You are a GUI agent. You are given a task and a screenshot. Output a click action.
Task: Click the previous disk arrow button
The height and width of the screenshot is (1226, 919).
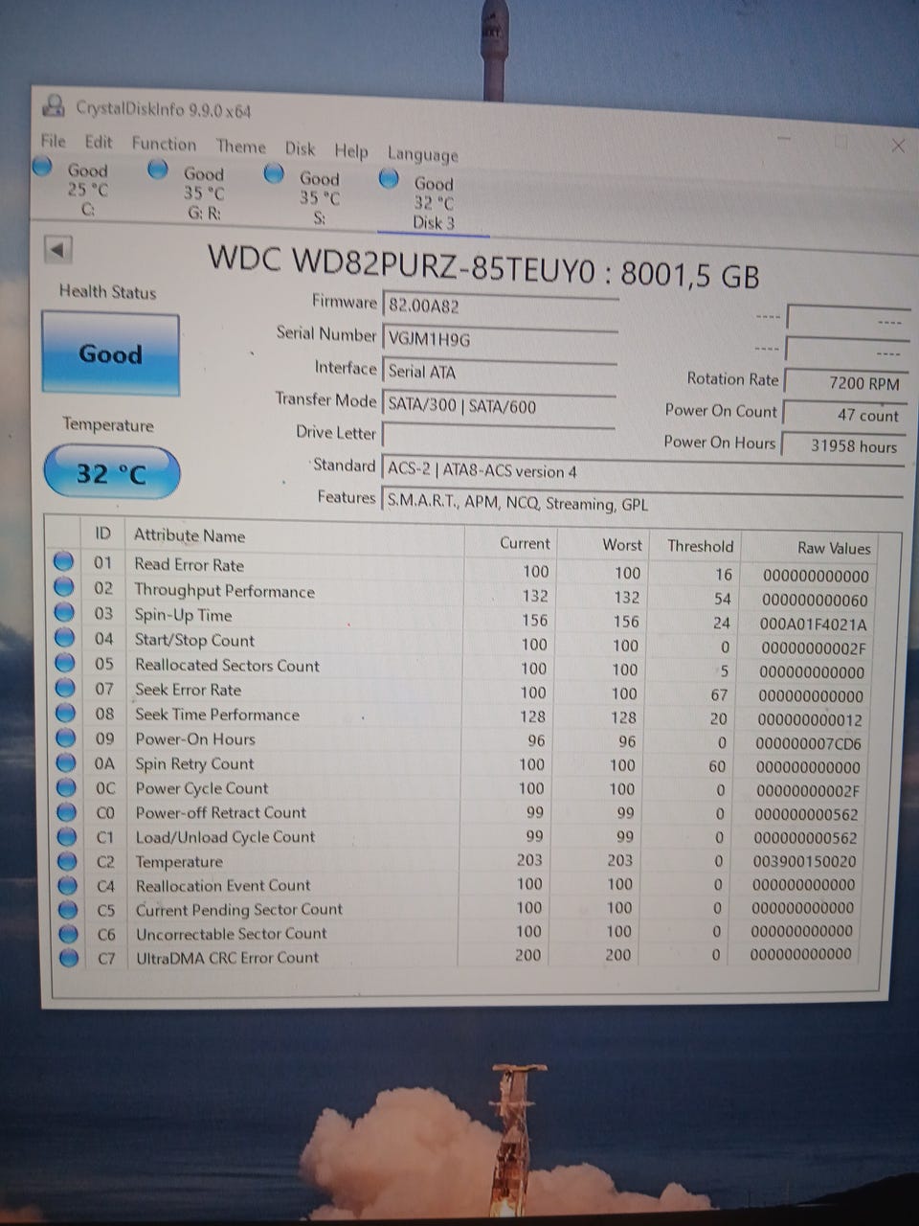58,250
